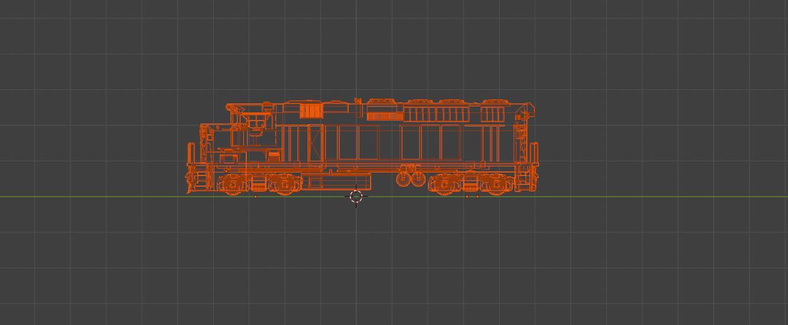Select the right air reservoir cylinder
Image resolution: width=788 pixels, height=325 pixels.
pos(418,178)
